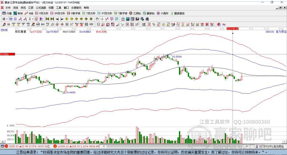Open the calculator tool
287x155 pixels.
tap(128, 19)
